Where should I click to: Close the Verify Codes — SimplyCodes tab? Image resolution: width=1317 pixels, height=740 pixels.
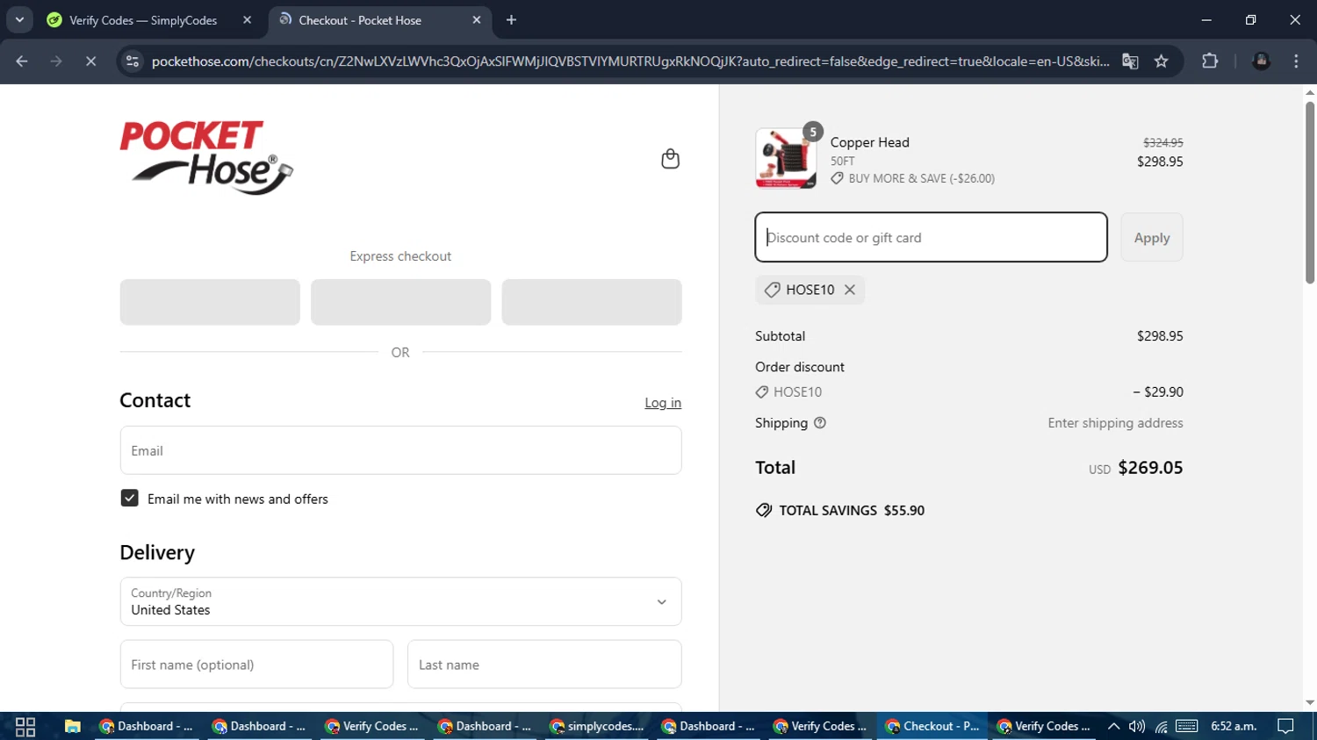[247, 20]
